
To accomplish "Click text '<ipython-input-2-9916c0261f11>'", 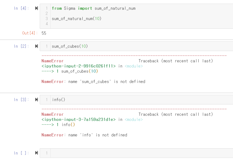I will 78,66.
